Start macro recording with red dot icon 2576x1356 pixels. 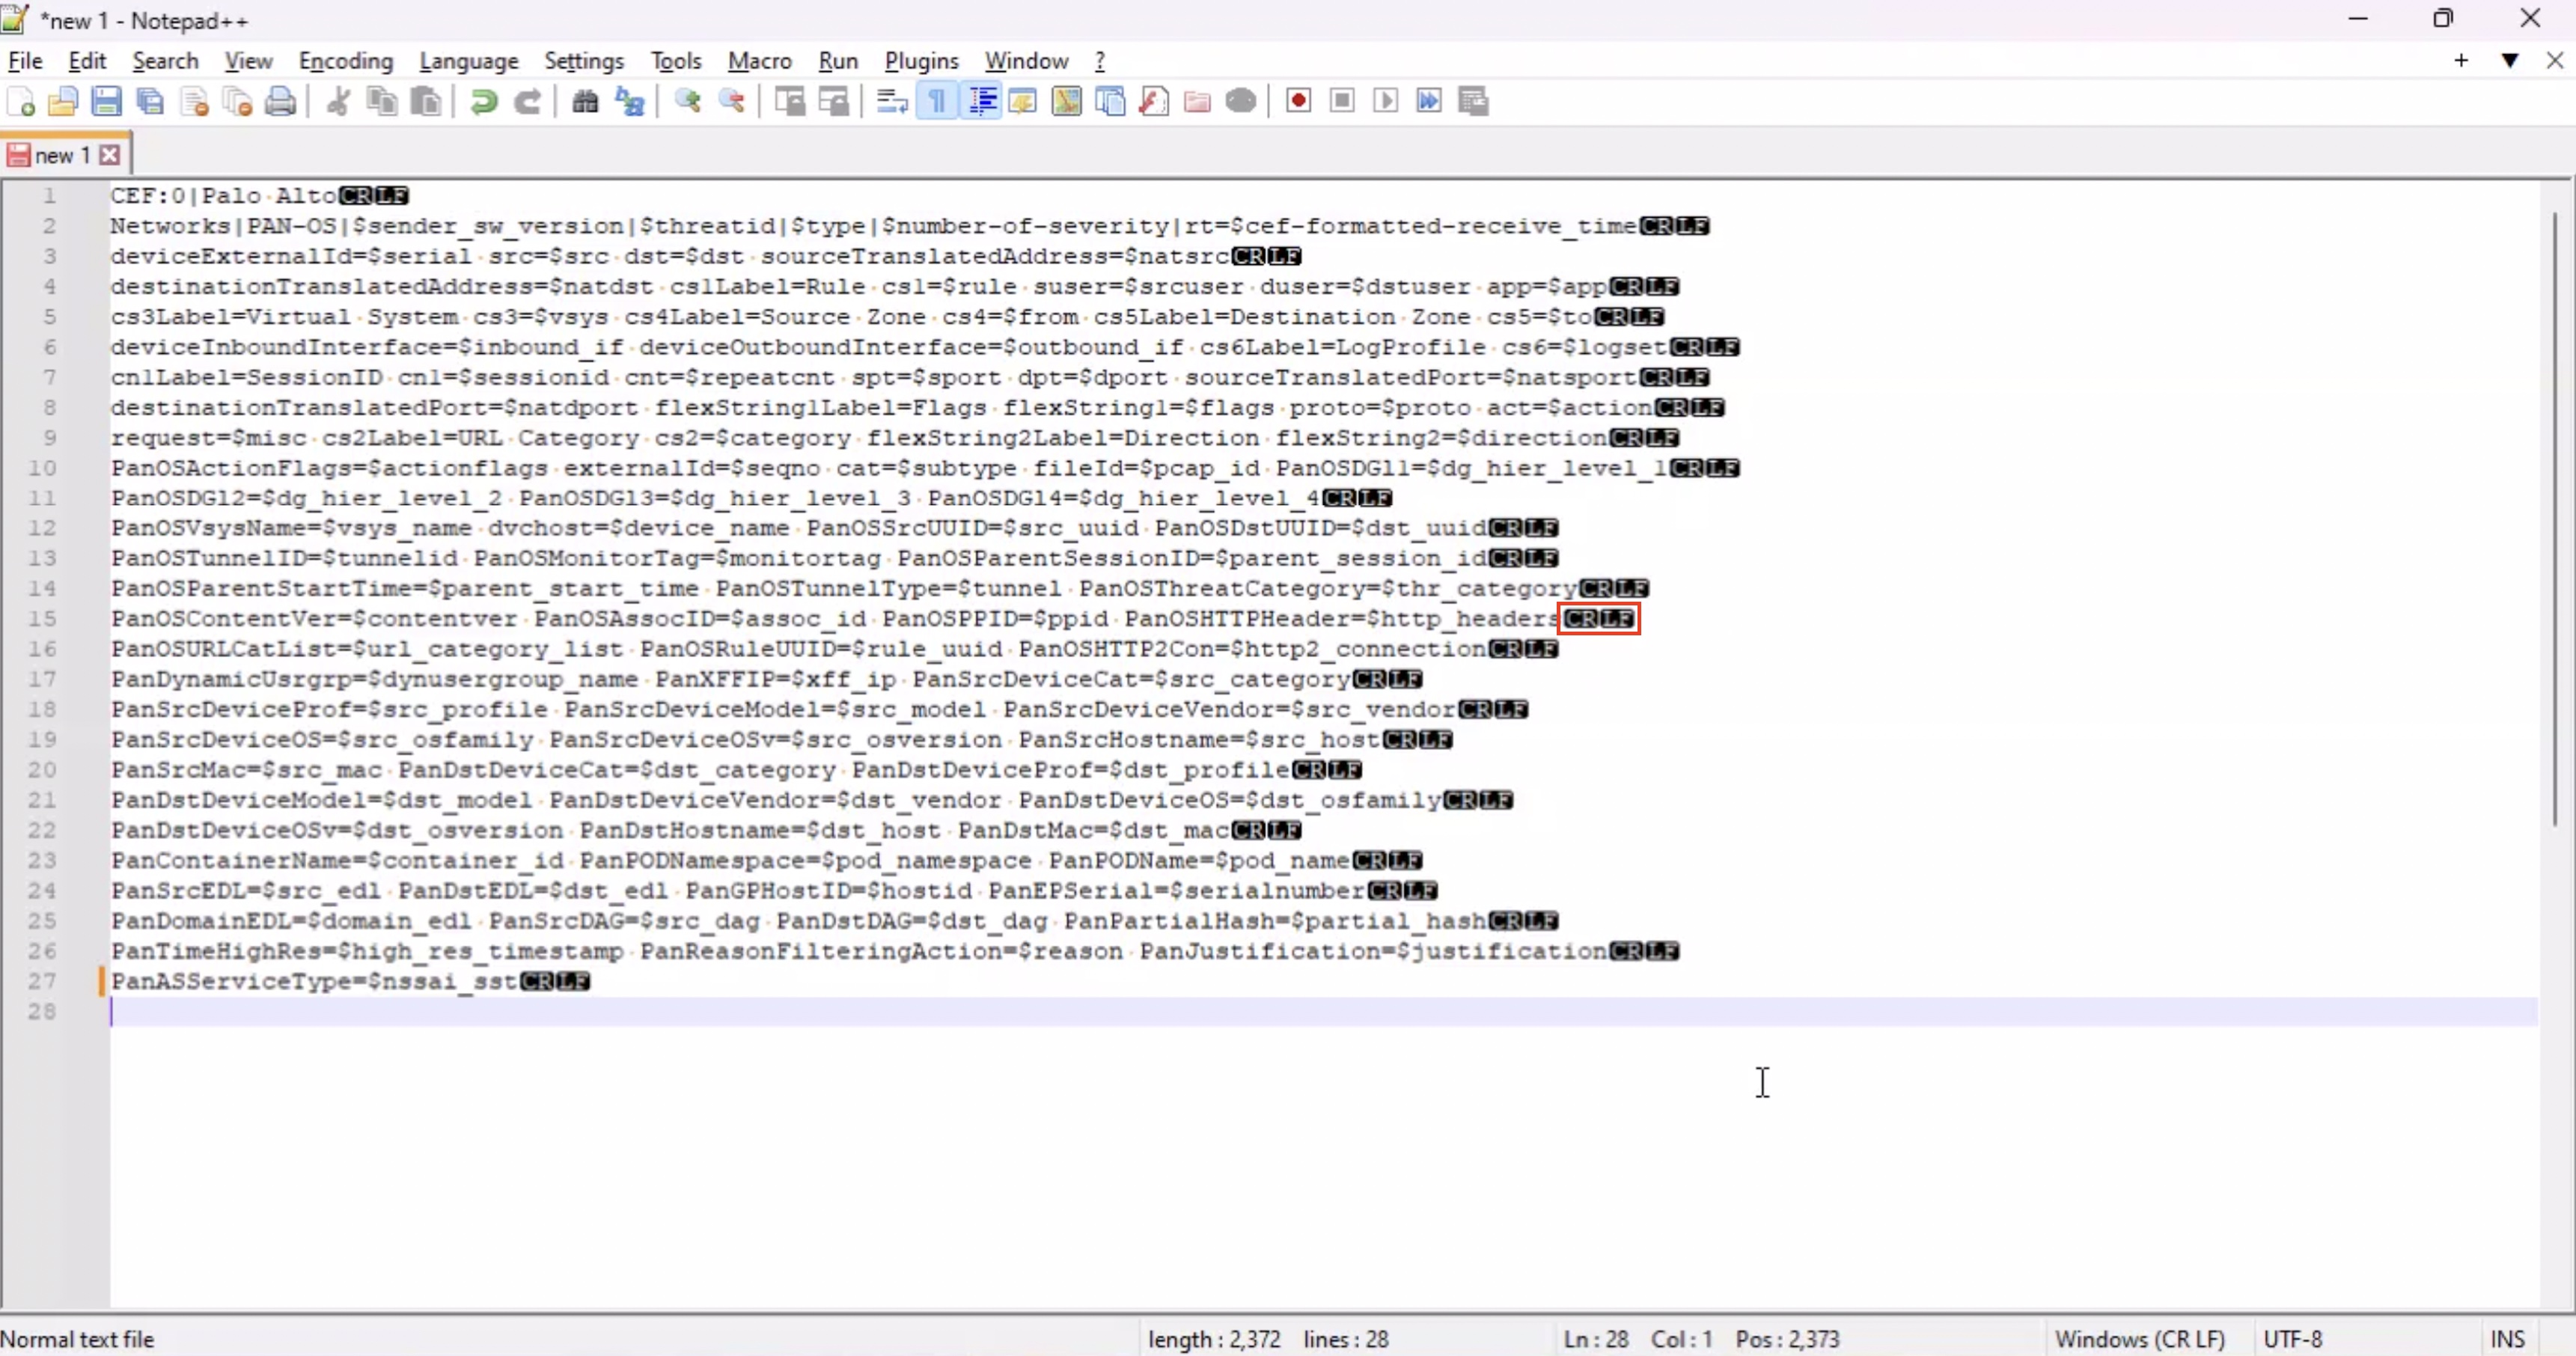(1298, 101)
